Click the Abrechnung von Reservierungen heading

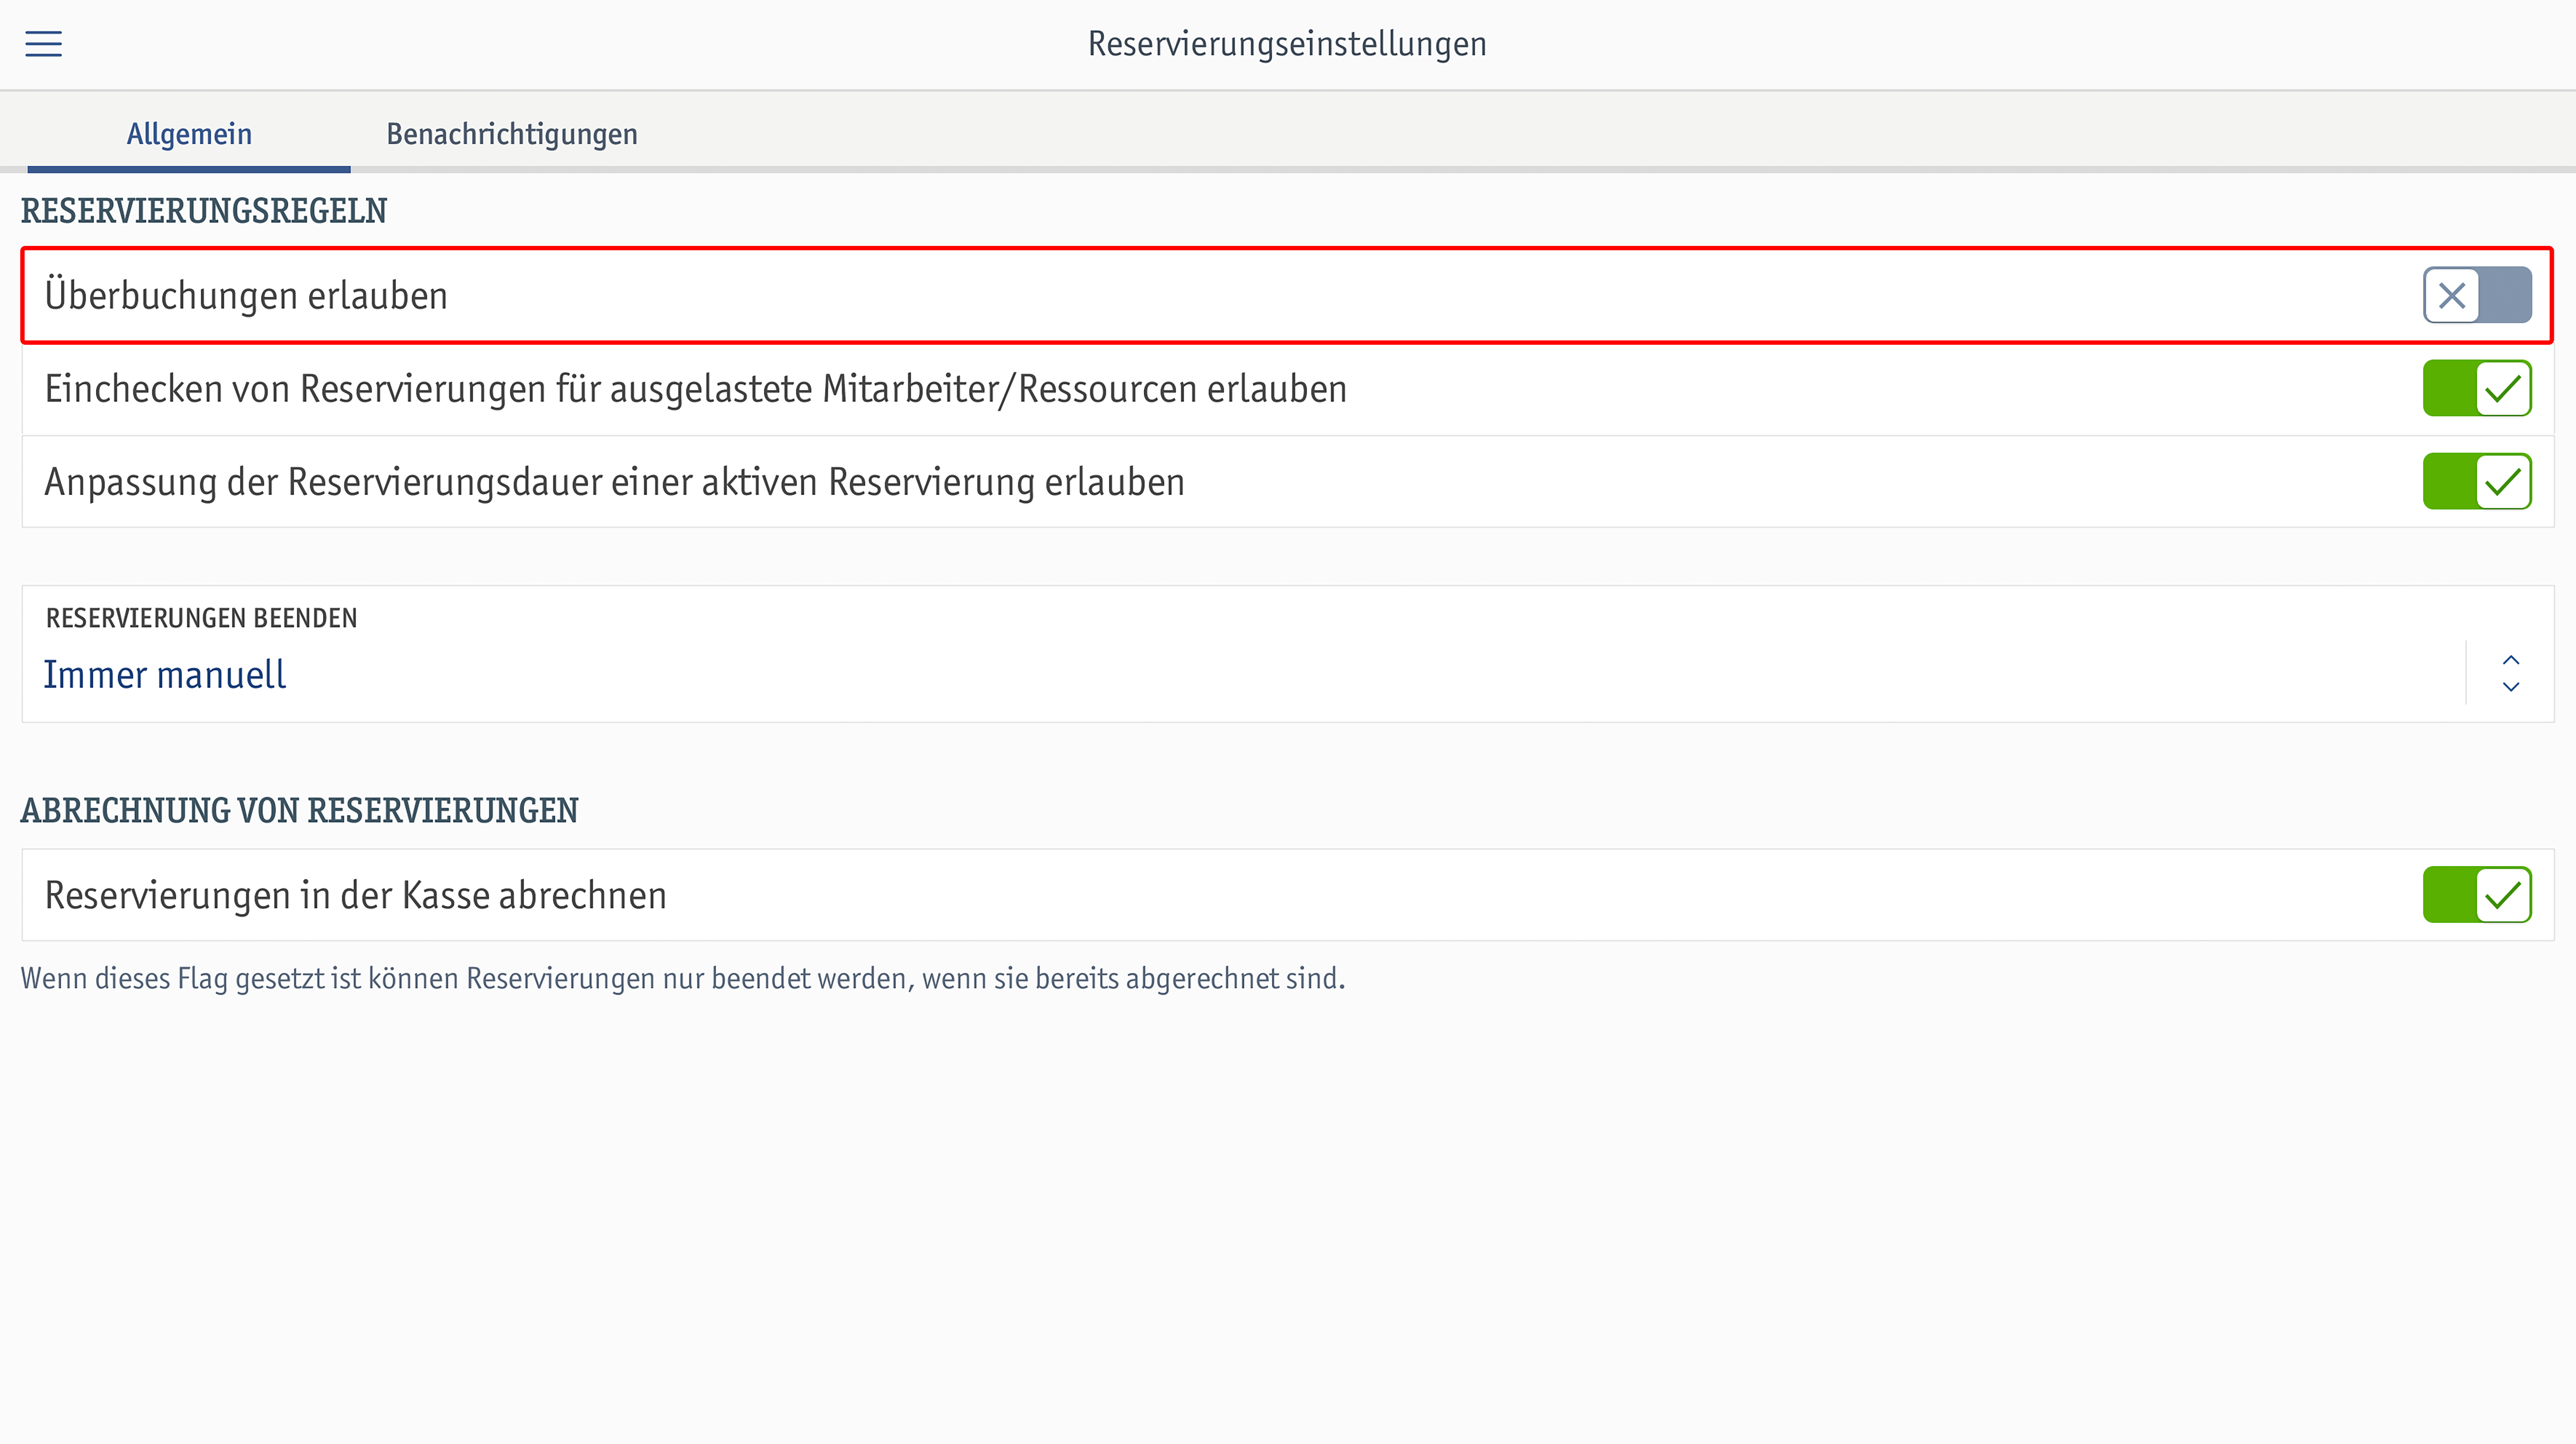[300, 811]
